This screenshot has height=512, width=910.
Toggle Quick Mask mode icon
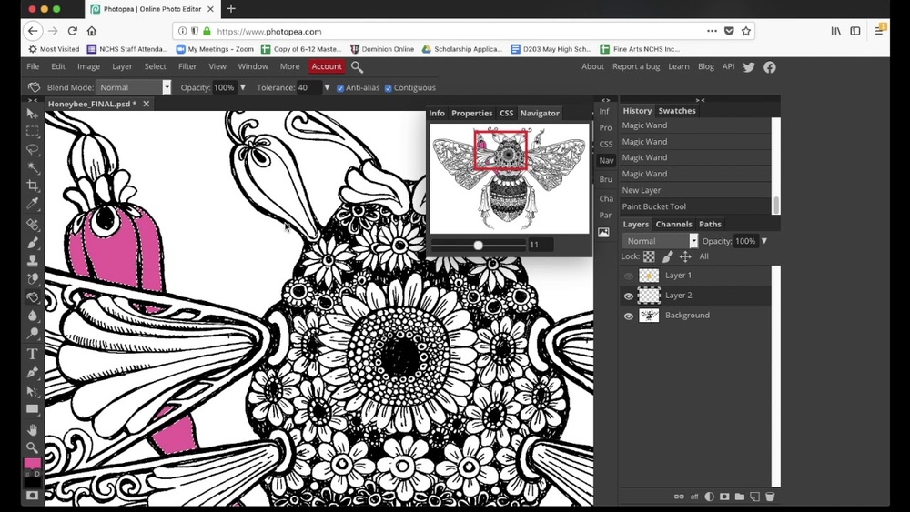point(32,496)
